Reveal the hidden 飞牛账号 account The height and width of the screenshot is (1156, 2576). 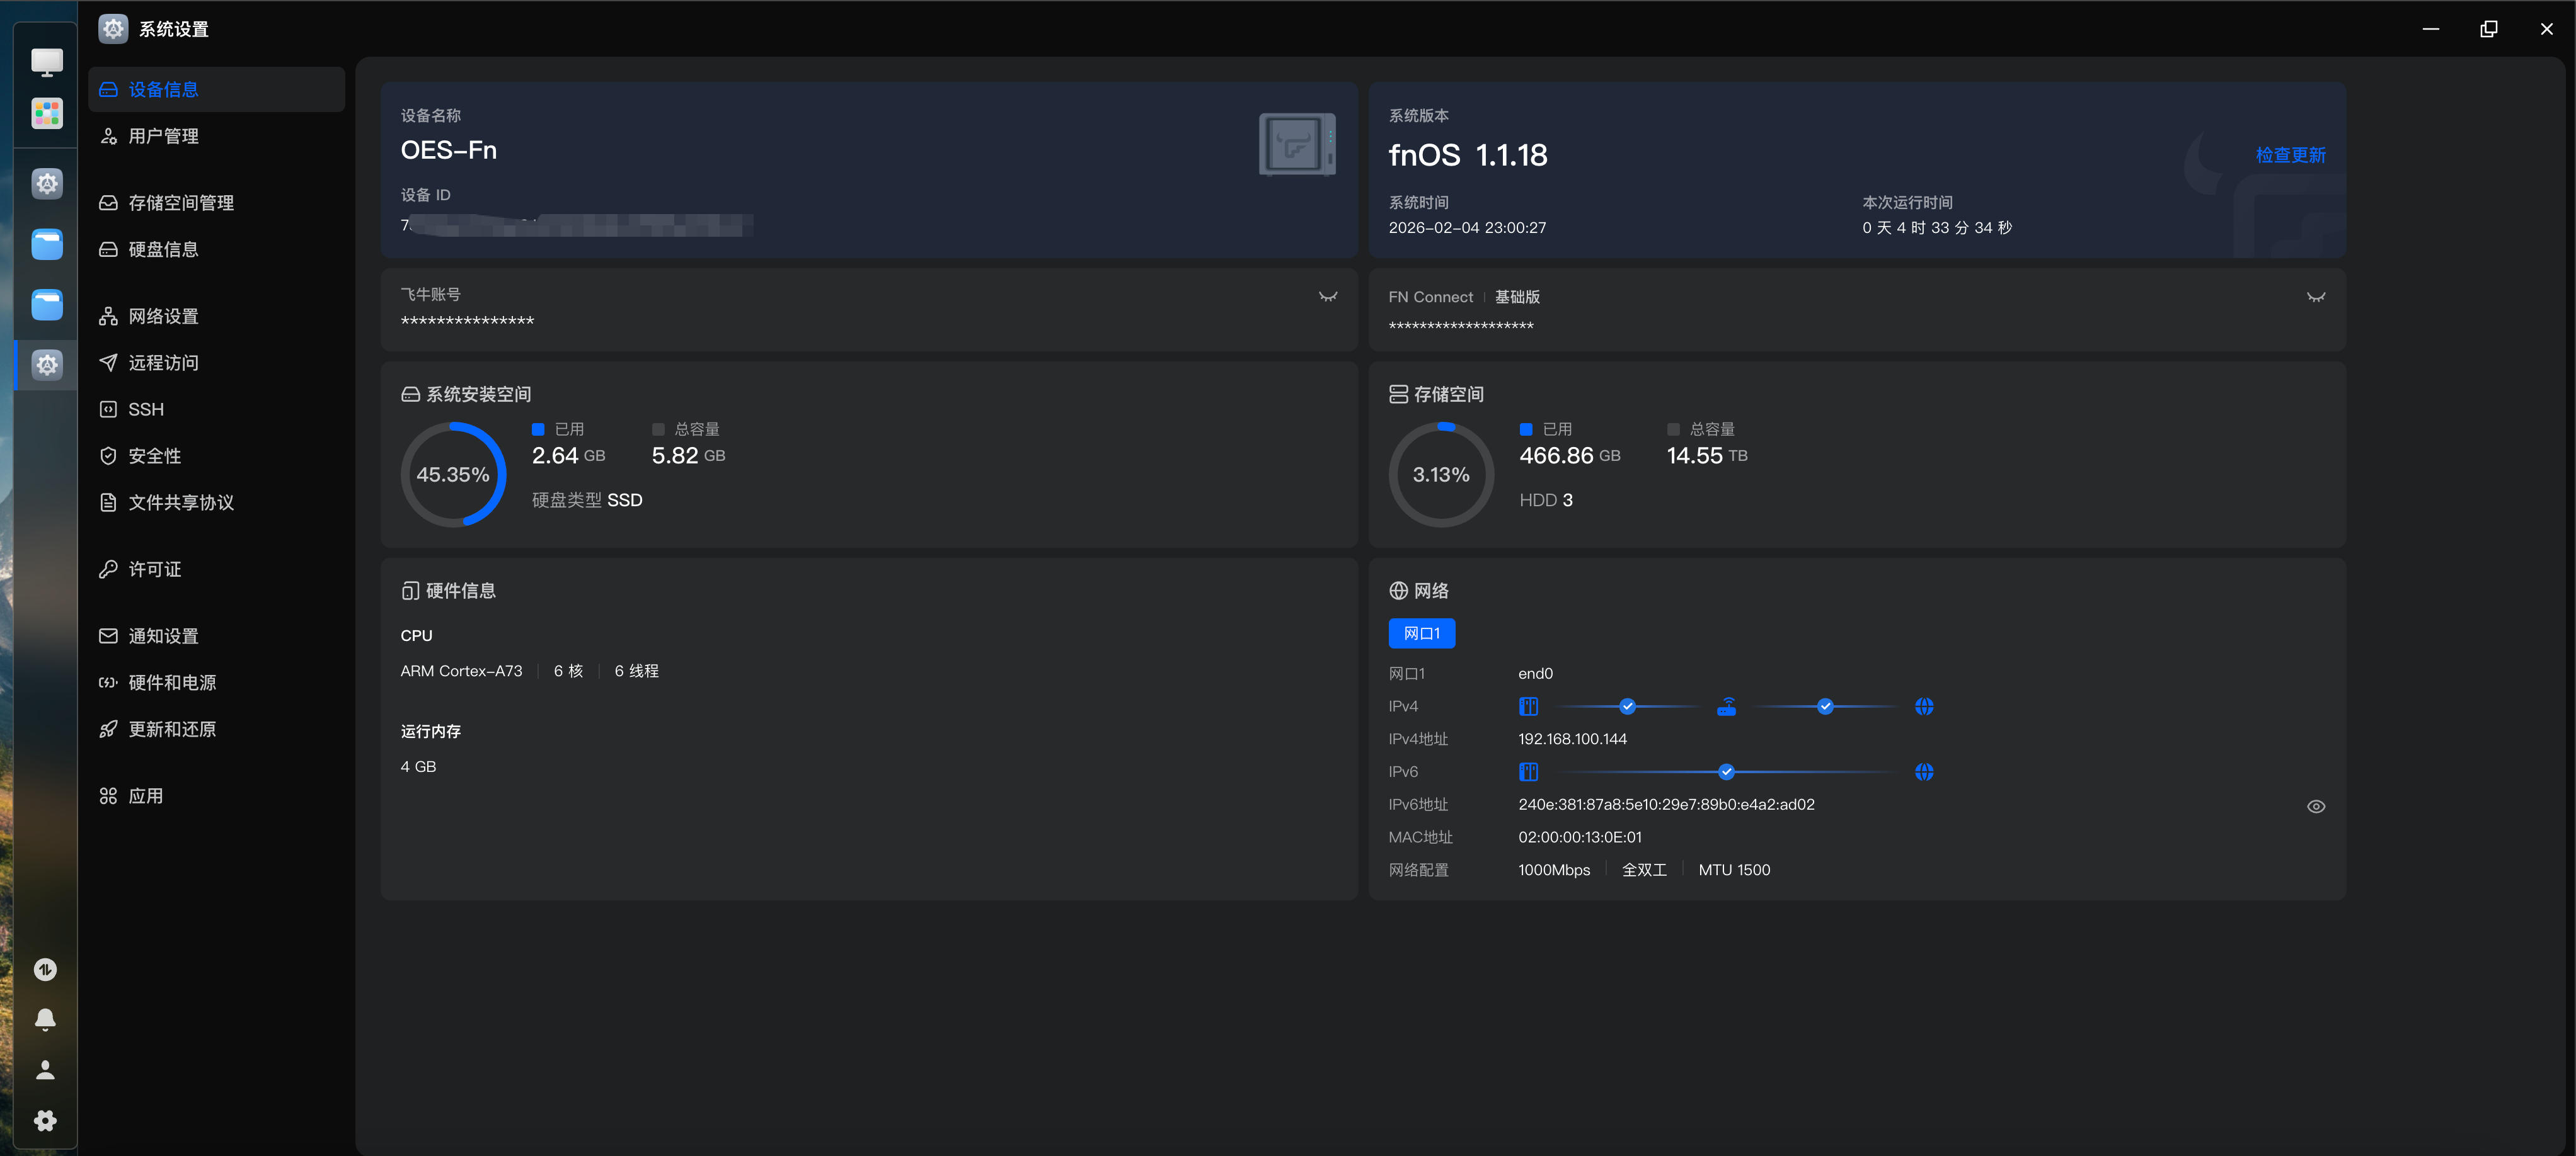point(1327,297)
